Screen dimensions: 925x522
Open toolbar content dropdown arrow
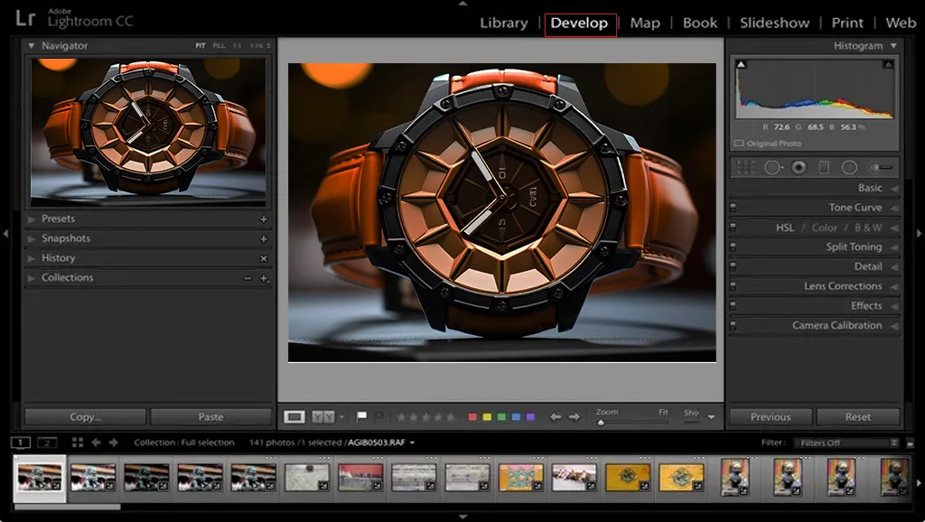pyautogui.click(x=712, y=417)
